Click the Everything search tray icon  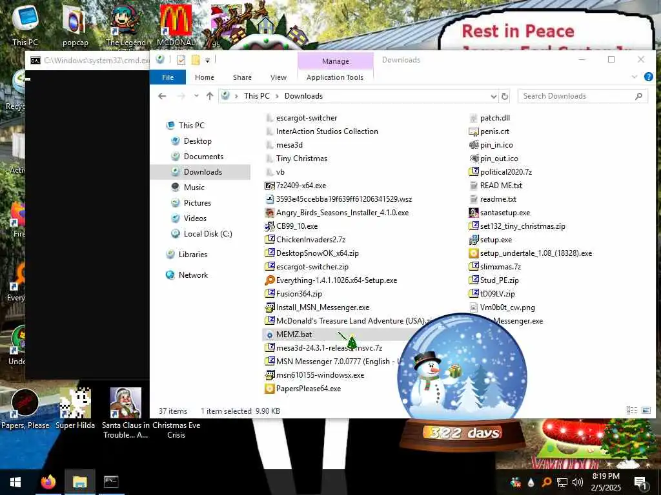click(546, 482)
